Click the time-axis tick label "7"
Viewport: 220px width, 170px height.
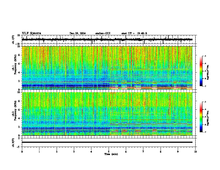pos(143,152)
